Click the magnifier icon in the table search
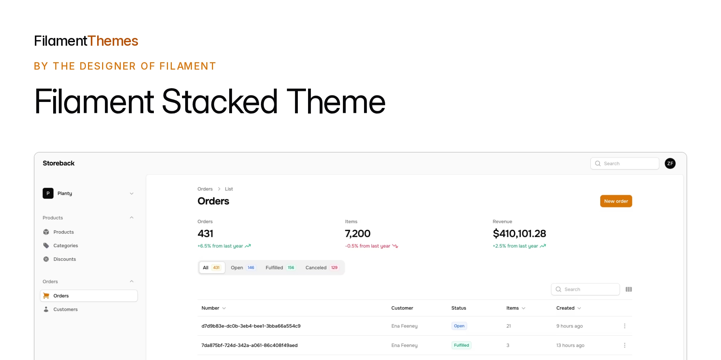 [x=558, y=289]
